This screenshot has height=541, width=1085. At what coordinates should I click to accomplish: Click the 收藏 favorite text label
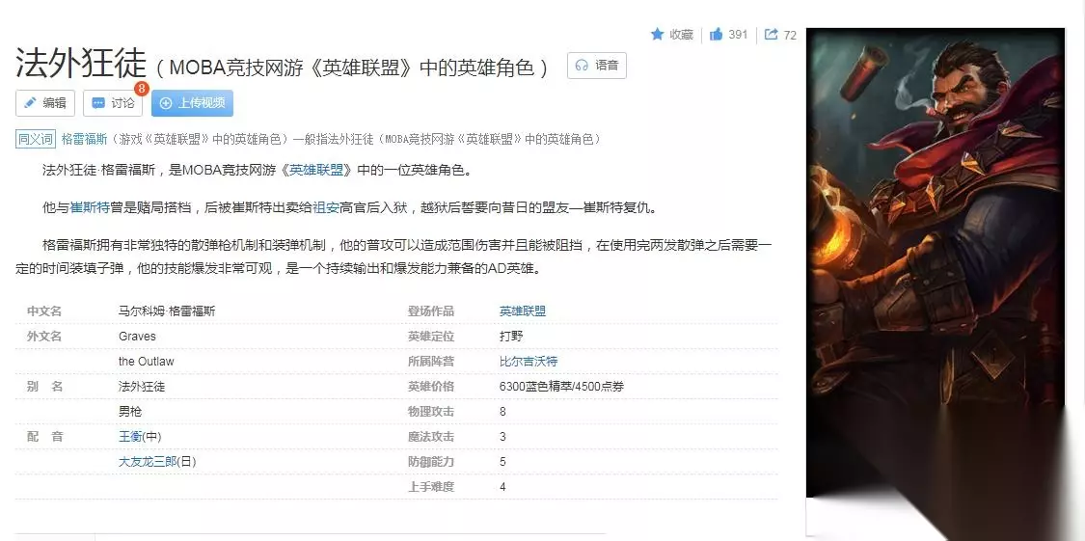[681, 34]
